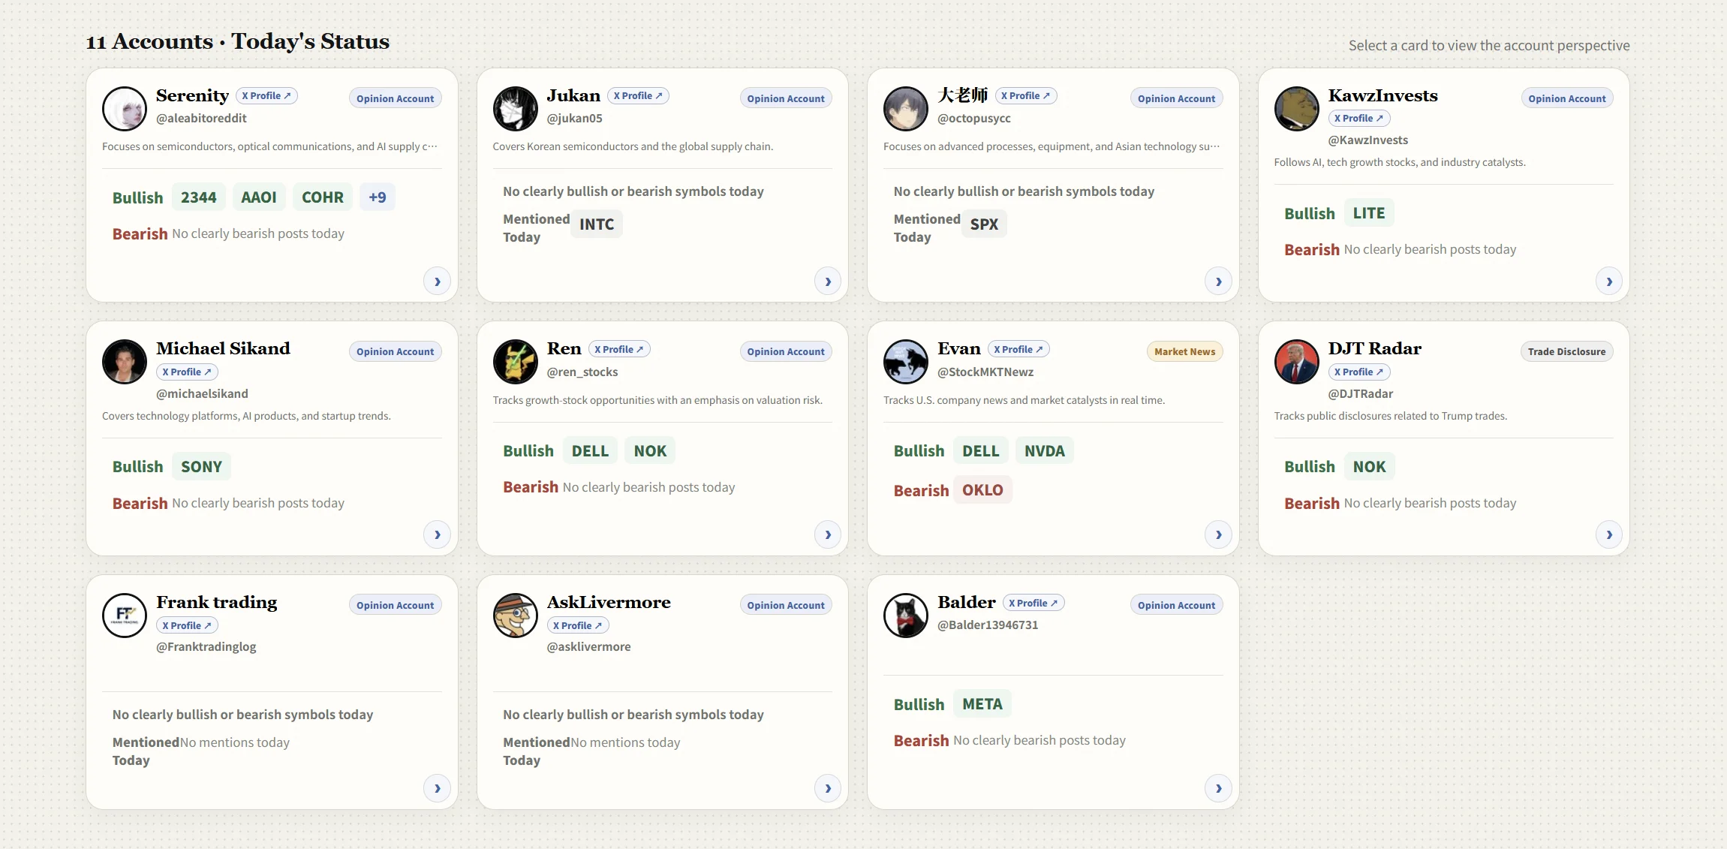Open Balder's X Profile link
Image resolution: width=1727 pixels, height=849 pixels.
1033,603
